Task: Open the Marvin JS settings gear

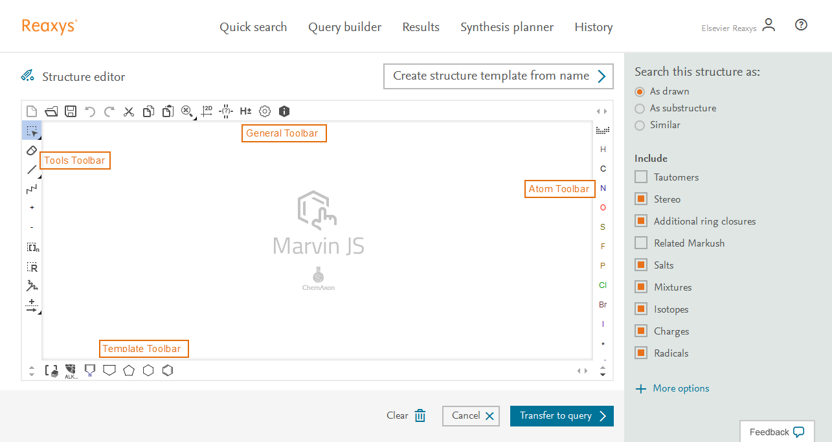Action: pyautogui.click(x=265, y=111)
